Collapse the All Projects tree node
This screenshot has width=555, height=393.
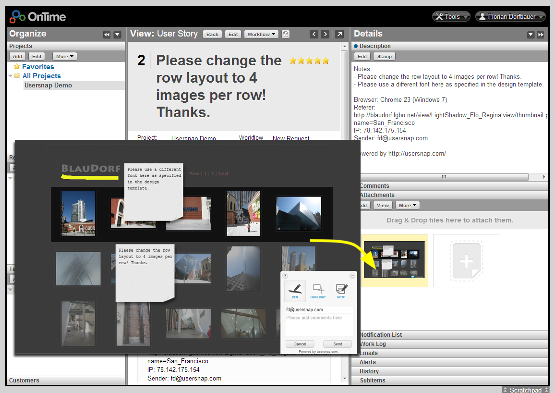[10, 76]
